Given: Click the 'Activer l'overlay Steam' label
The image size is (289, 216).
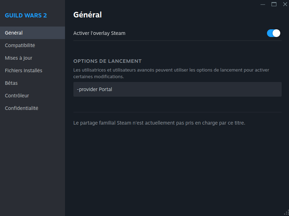Looking at the screenshot, I should (x=99, y=33).
